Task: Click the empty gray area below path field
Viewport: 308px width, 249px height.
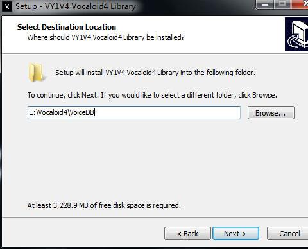Action: [x=154, y=160]
